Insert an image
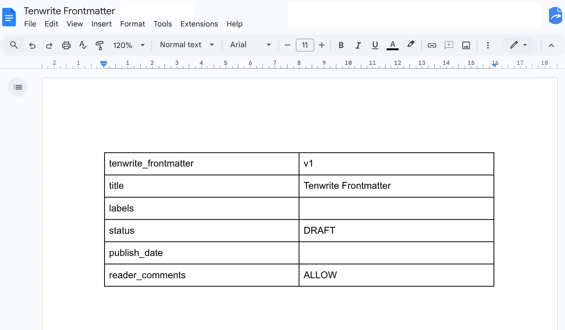This screenshot has width=565, height=330. [466, 45]
